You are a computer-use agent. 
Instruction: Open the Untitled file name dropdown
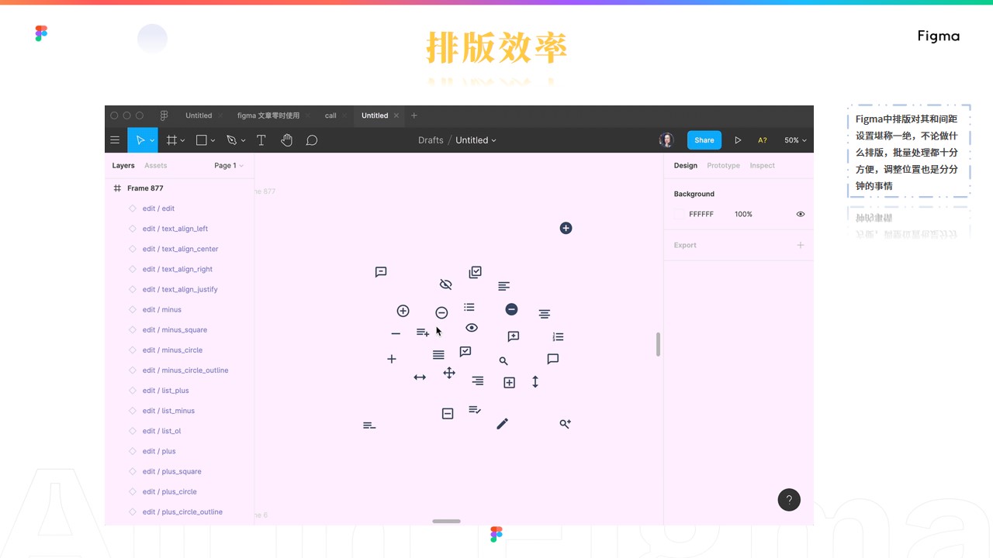coord(476,140)
